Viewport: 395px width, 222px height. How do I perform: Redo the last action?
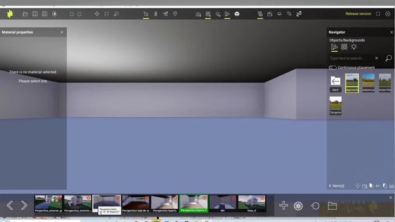80,14
